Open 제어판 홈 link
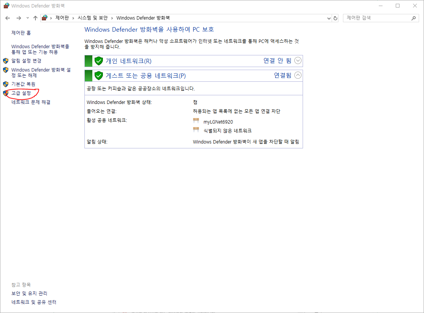The image size is (424, 313). pos(21,33)
